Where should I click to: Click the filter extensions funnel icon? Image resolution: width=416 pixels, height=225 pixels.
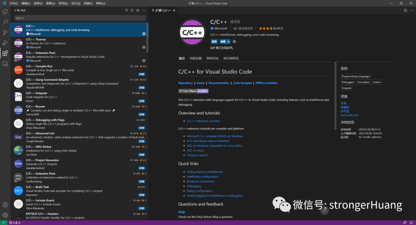(126, 10)
